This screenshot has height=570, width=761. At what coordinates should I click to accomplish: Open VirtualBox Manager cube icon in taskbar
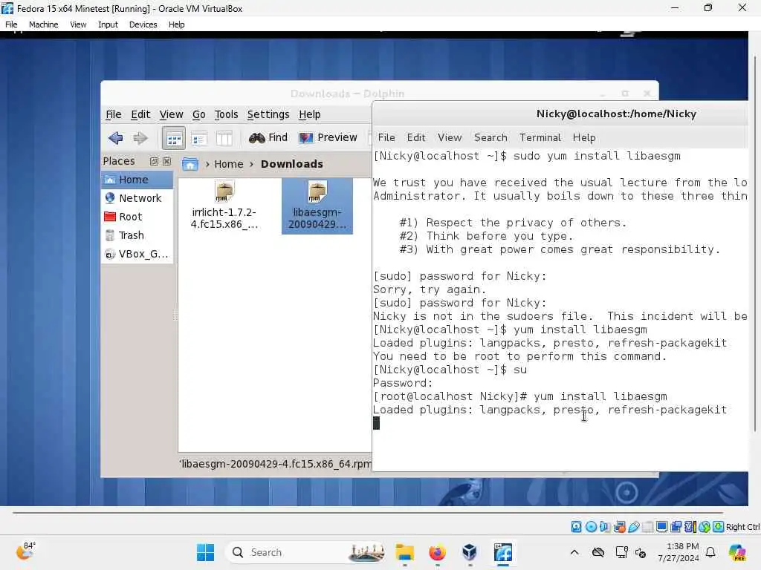470,552
